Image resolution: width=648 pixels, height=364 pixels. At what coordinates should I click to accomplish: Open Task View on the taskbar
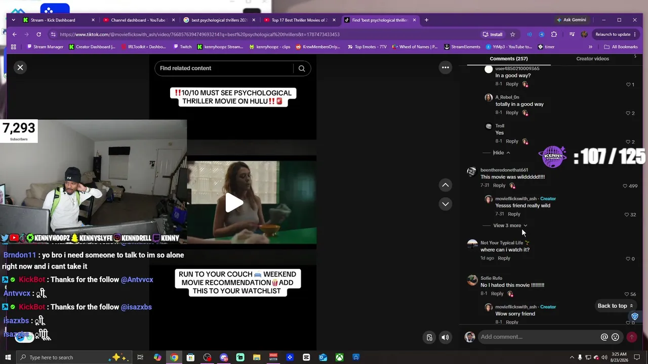140,357
